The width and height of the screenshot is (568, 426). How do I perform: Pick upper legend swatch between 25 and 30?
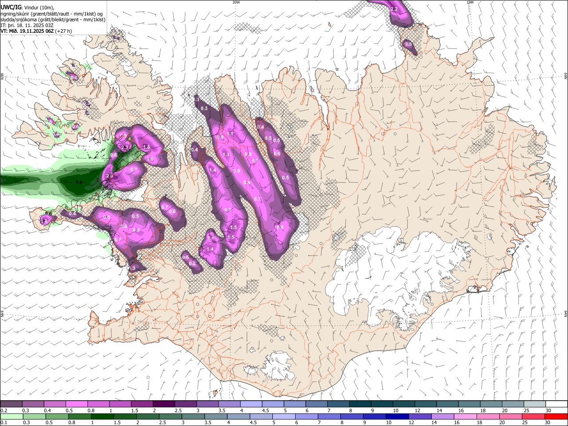(535, 404)
